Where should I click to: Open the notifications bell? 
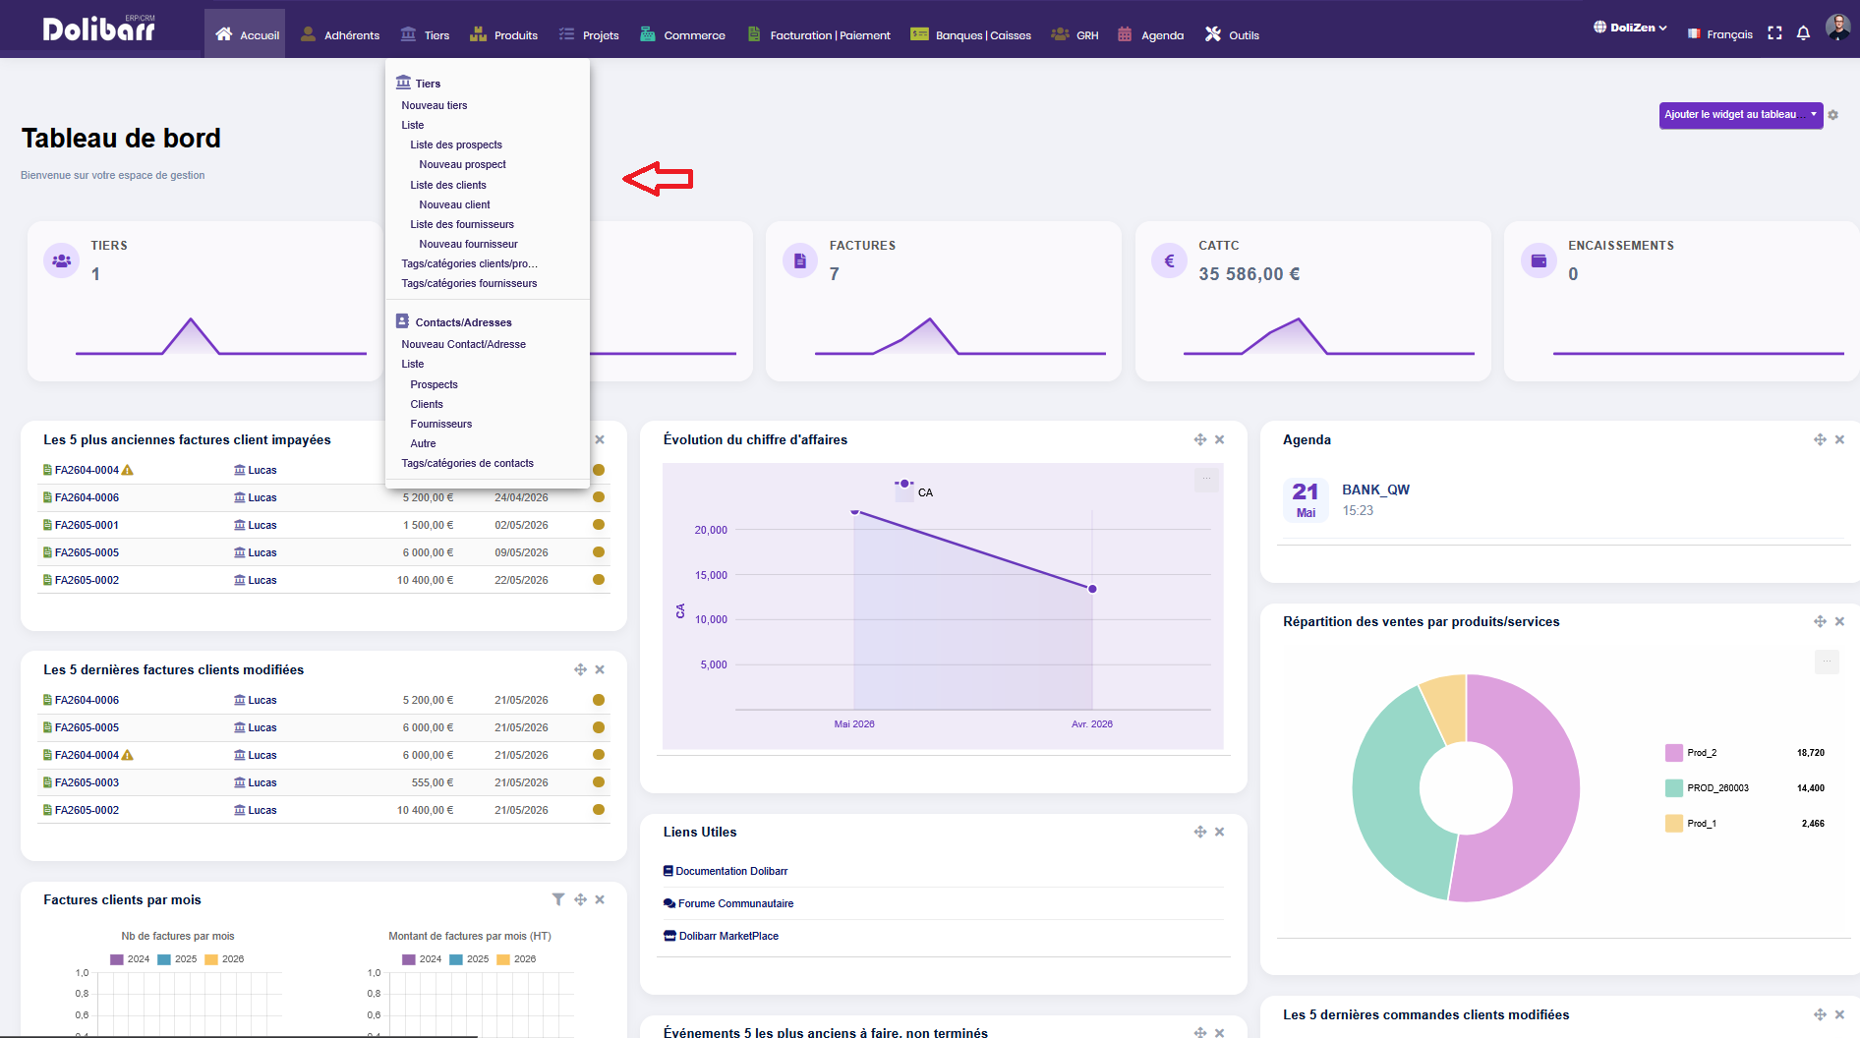point(1803,33)
